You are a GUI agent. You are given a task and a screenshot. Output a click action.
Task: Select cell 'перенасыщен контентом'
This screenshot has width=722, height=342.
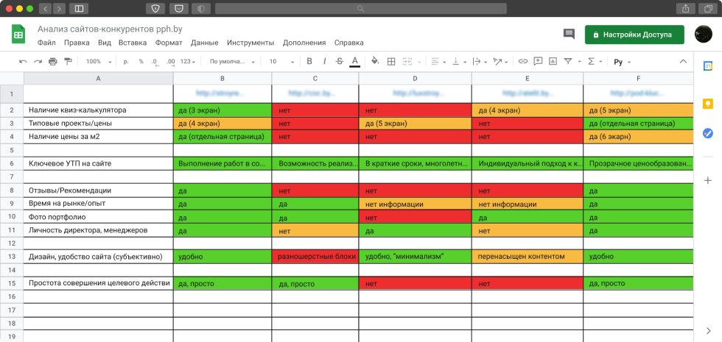click(x=528, y=257)
